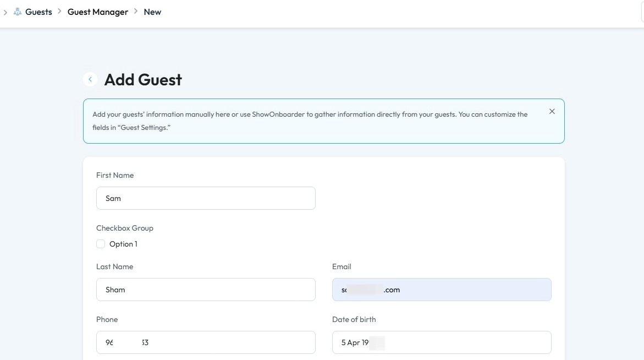Select the Last Name field containing Sham

click(x=206, y=290)
